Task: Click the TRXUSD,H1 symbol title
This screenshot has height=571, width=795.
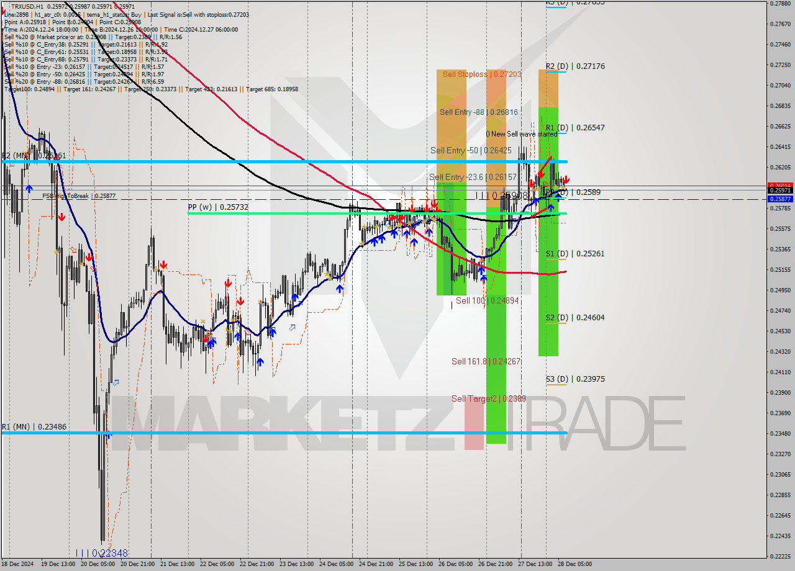Action: tap(29, 6)
